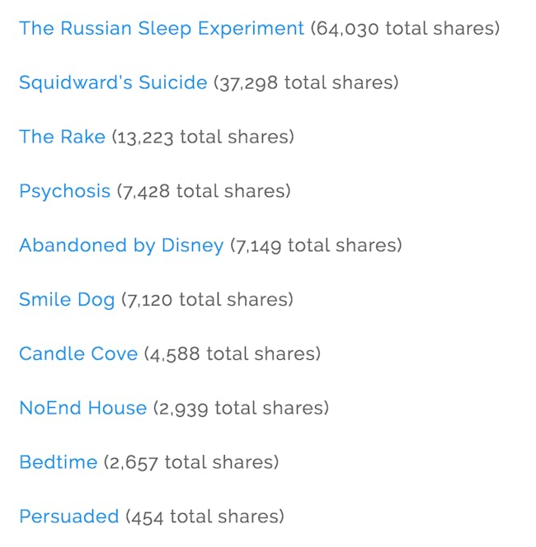Screen dimensions: 536x547
Task: Open The Russian Sleep Experiment link
Action: tap(162, 29)
